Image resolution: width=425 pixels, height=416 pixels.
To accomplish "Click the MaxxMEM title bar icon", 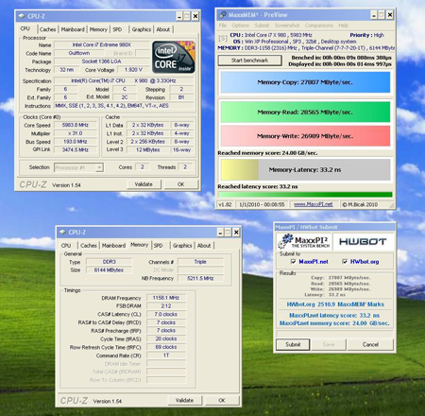I will [223, 15].
